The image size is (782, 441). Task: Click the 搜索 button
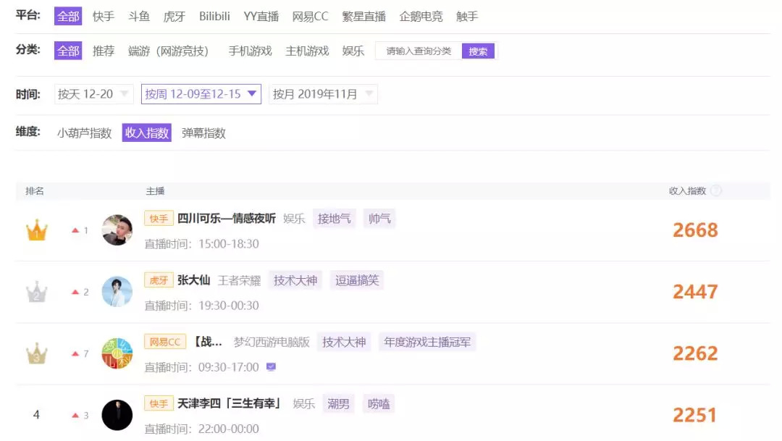pos(478,51)
